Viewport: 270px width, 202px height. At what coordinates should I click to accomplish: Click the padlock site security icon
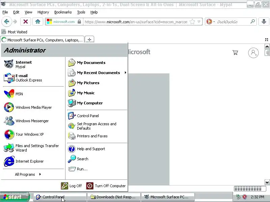click(x=79, y=22)
